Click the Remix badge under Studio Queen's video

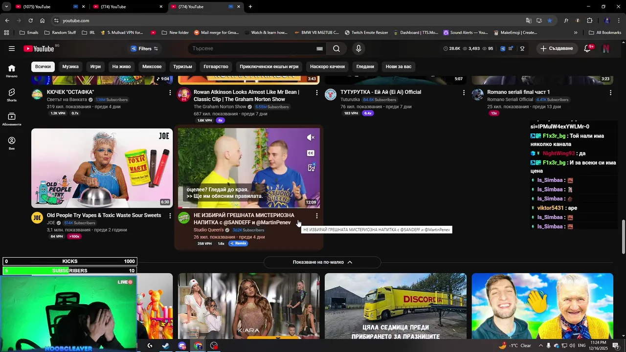click(238, 243)
